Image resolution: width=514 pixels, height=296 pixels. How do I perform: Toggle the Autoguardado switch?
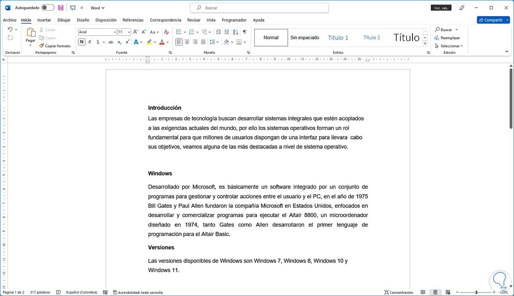[x=48, y=8]
